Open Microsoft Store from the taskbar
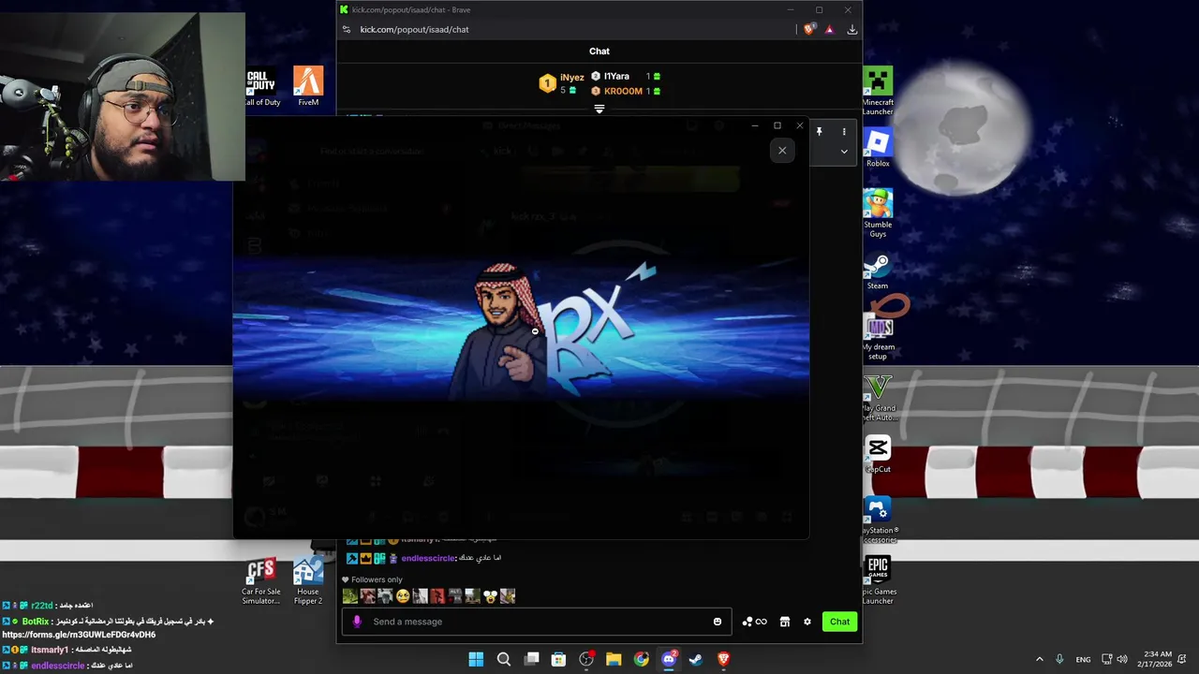This screenshot has height=674, width=1199. coord(558,659)
